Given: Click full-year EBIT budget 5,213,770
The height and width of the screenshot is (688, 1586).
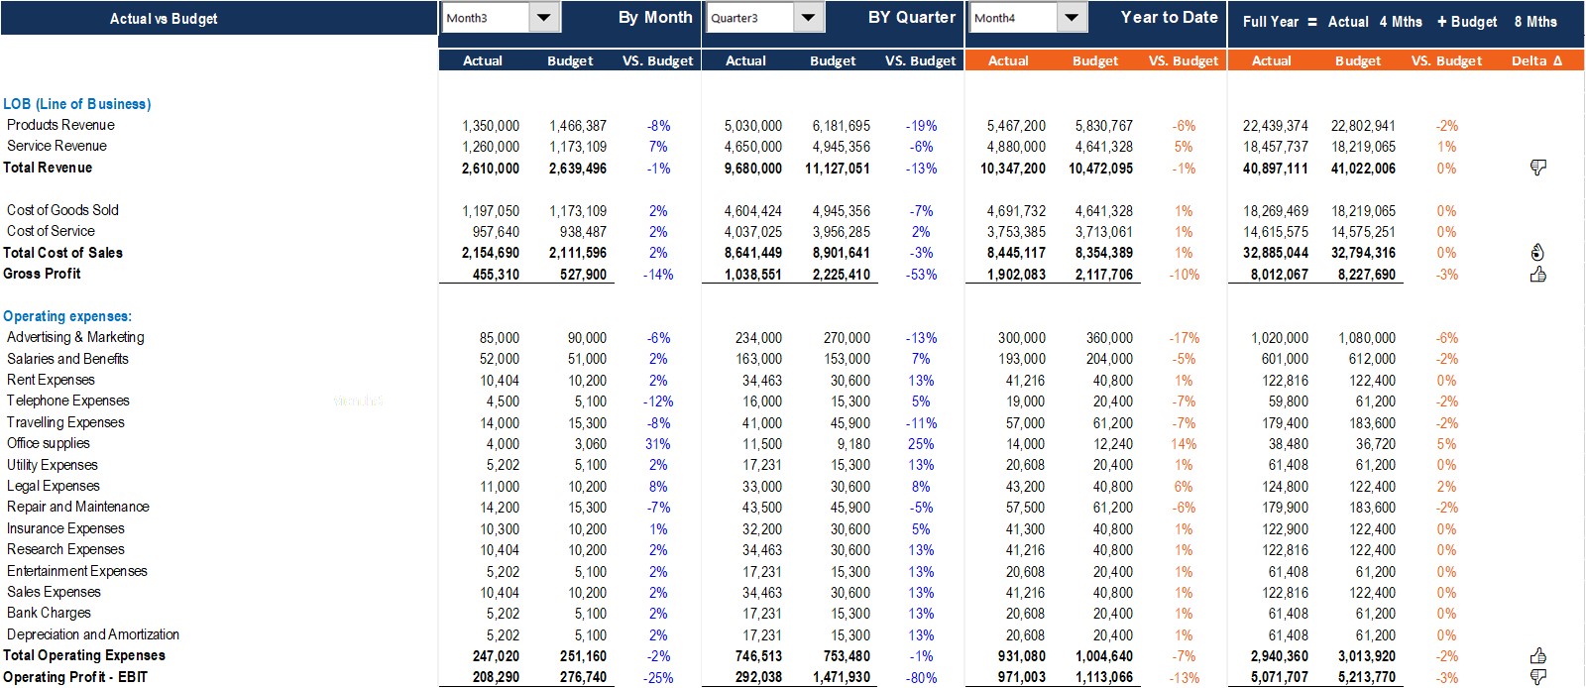Looking at the screenshot, I should pyautogui.click(x=1366, y=678).
